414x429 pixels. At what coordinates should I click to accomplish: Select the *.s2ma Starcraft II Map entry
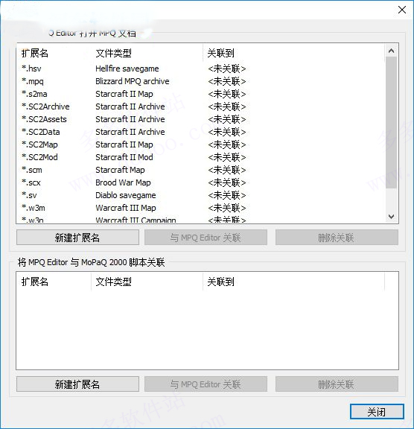click(x=200, y=94)
